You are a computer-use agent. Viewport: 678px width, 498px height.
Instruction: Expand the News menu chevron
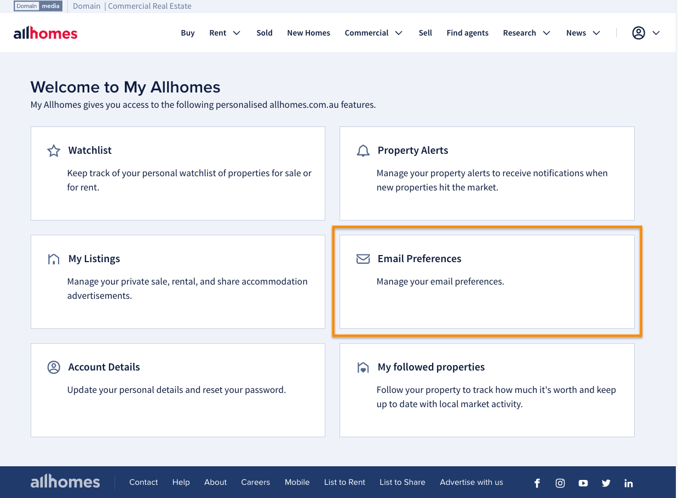(596, 33)
